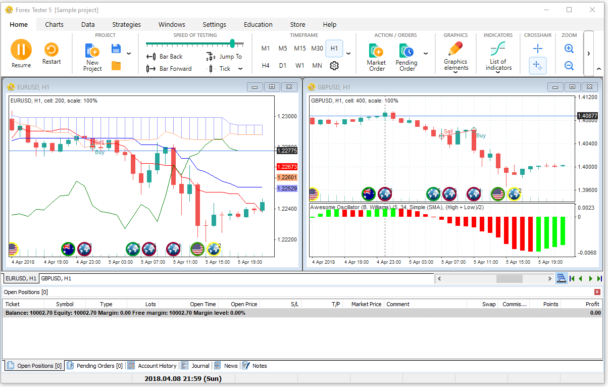Screen dimensions: 608x387
Task: Click the Zoom in magnifier icon
Action: [x=569, y=49]
